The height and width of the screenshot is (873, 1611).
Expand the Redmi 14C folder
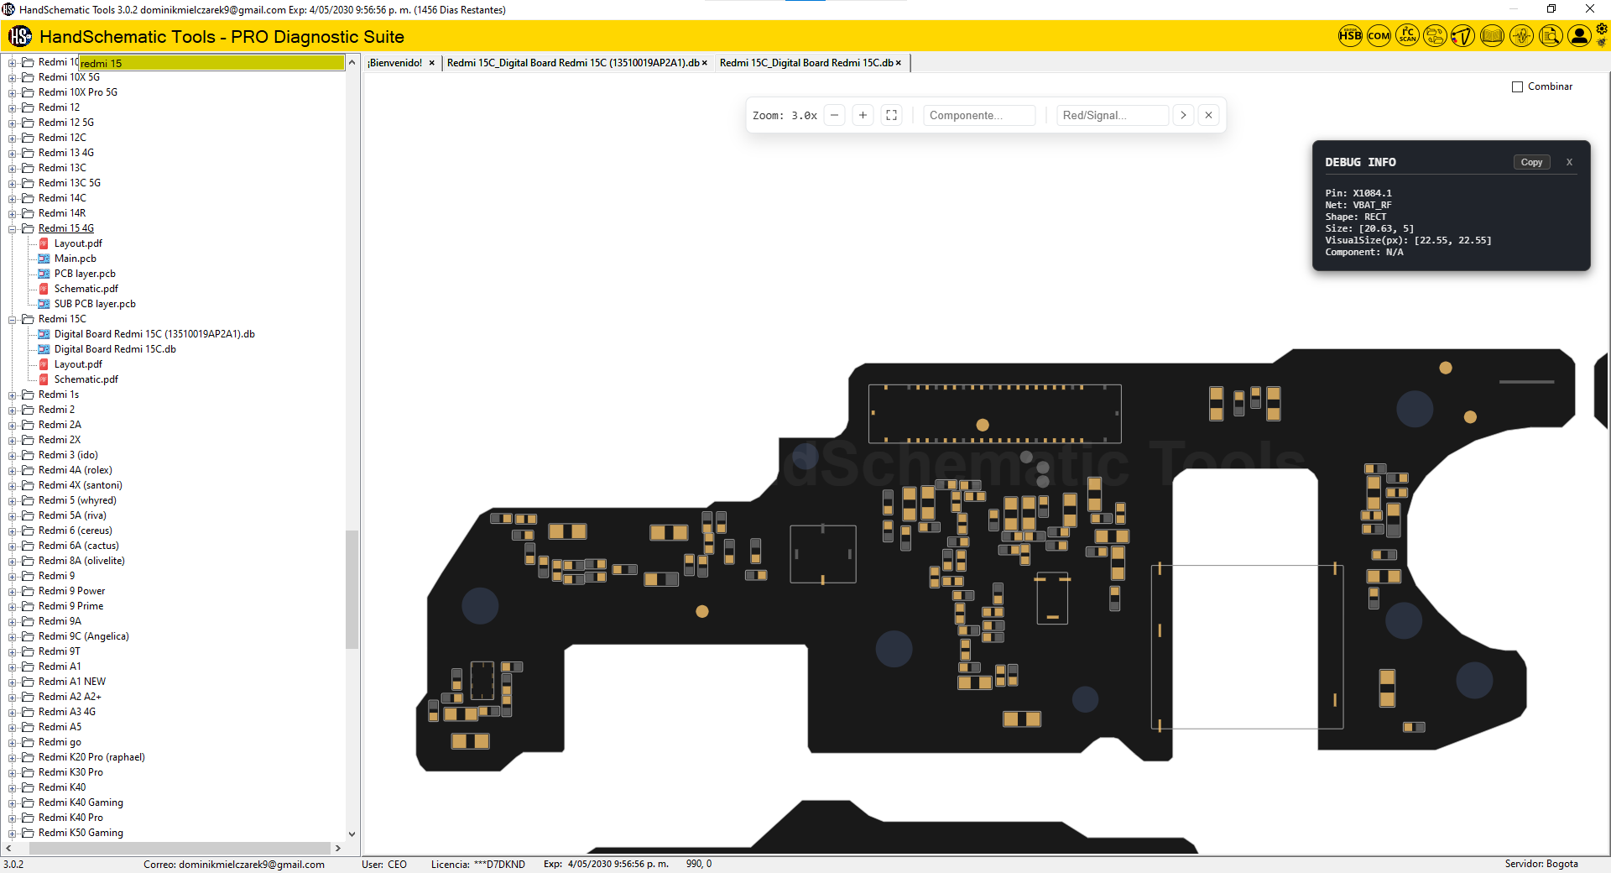pyautogui.click(x=13, y=198)
